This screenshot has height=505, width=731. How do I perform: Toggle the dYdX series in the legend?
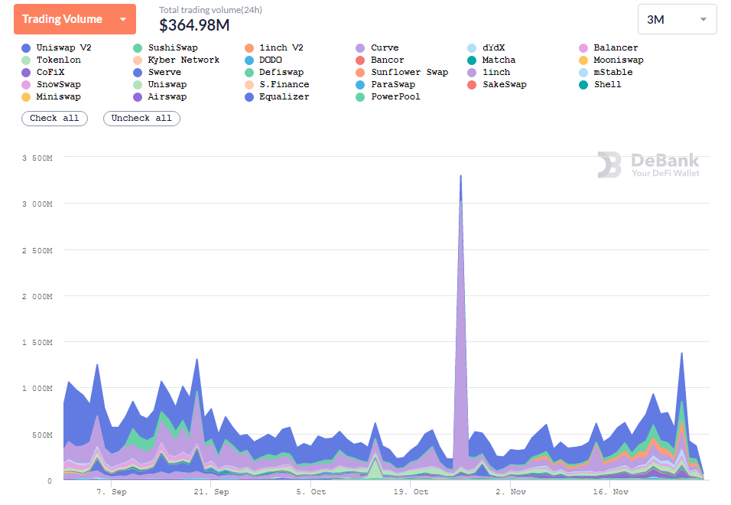tap(486, 48)
